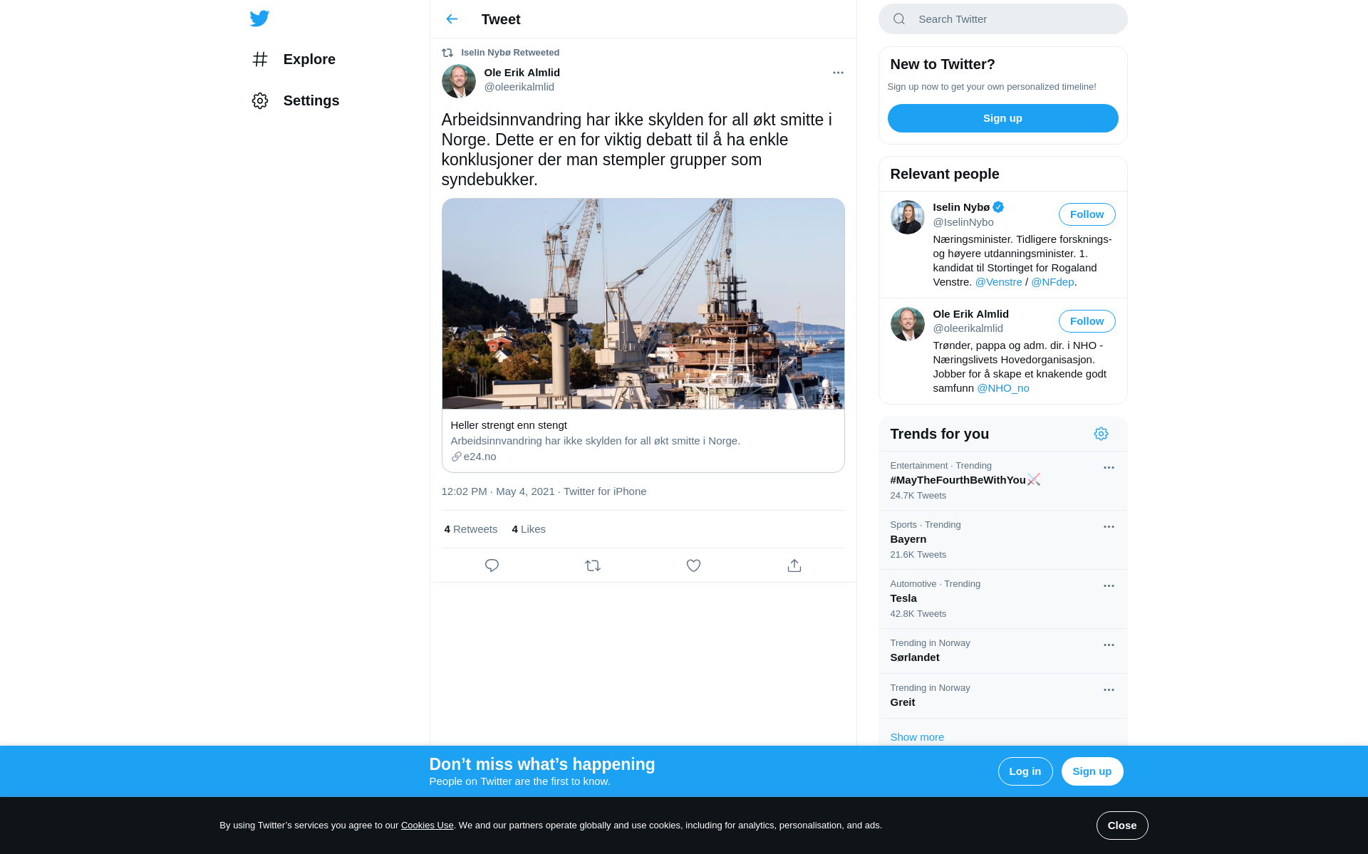Click tweet author name Ole Erik Almlid
Viewport: 1368px width, 854px height.
coord(522,73)
